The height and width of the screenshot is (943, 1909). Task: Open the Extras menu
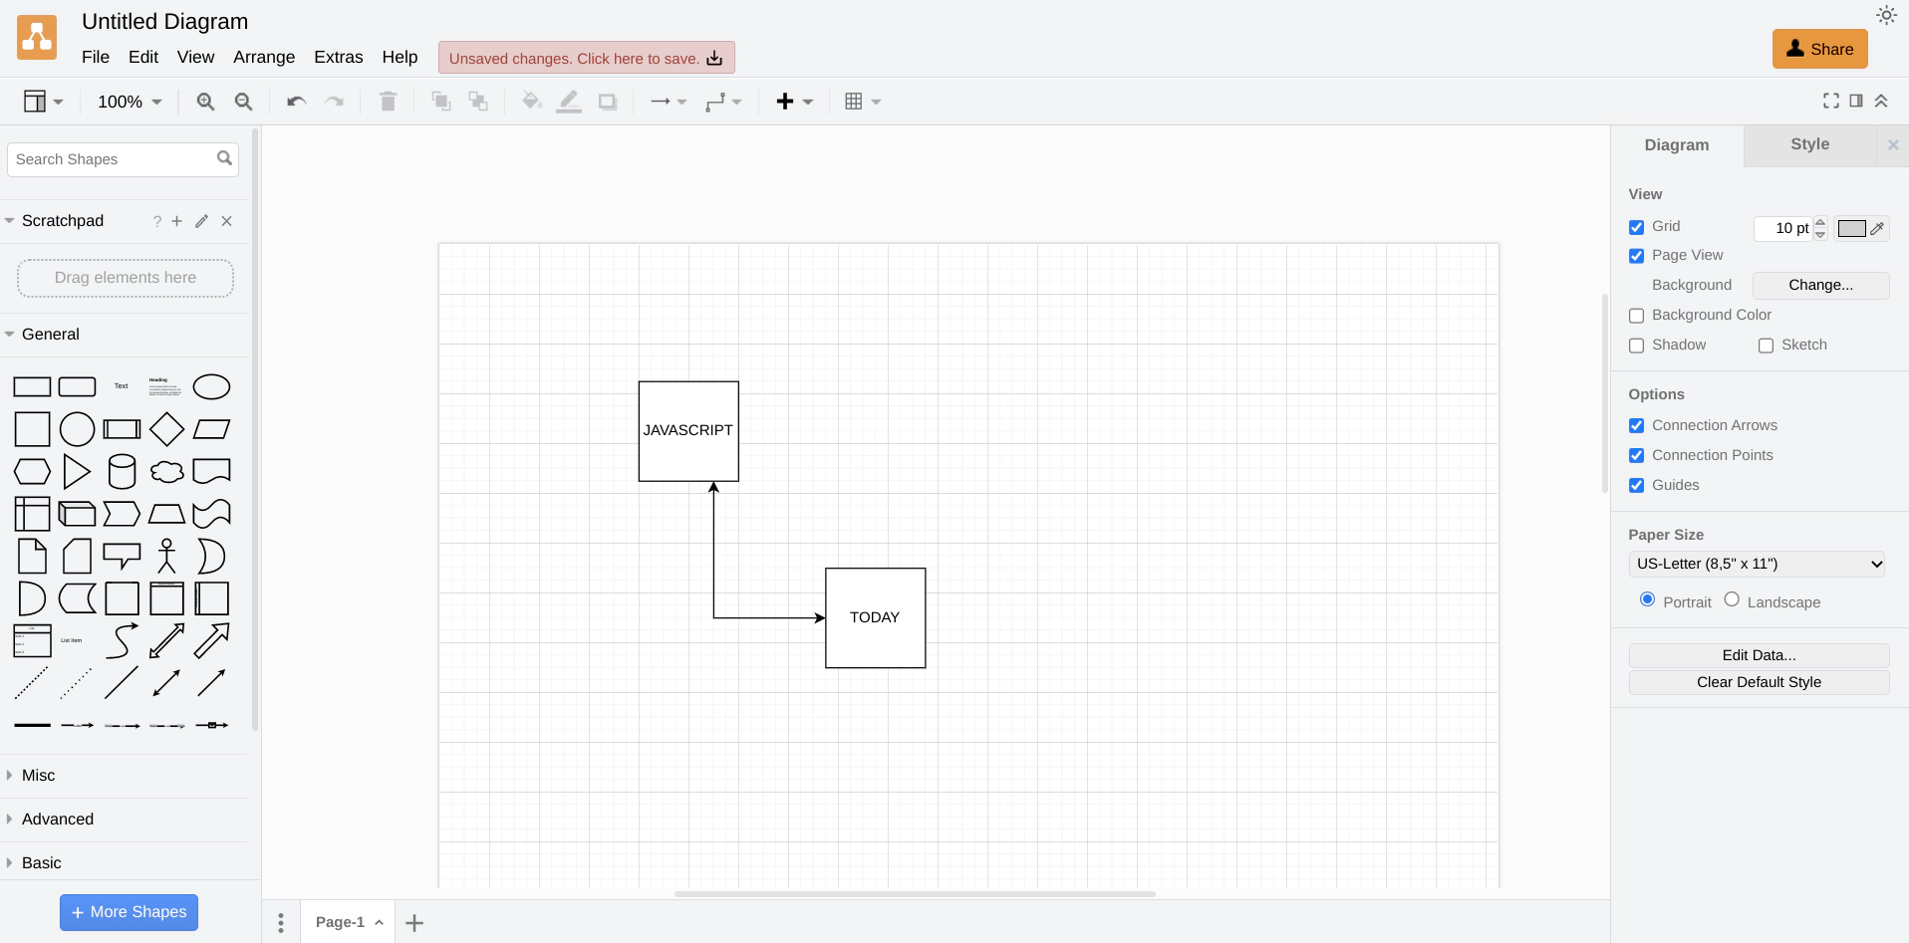click(339, 57)
